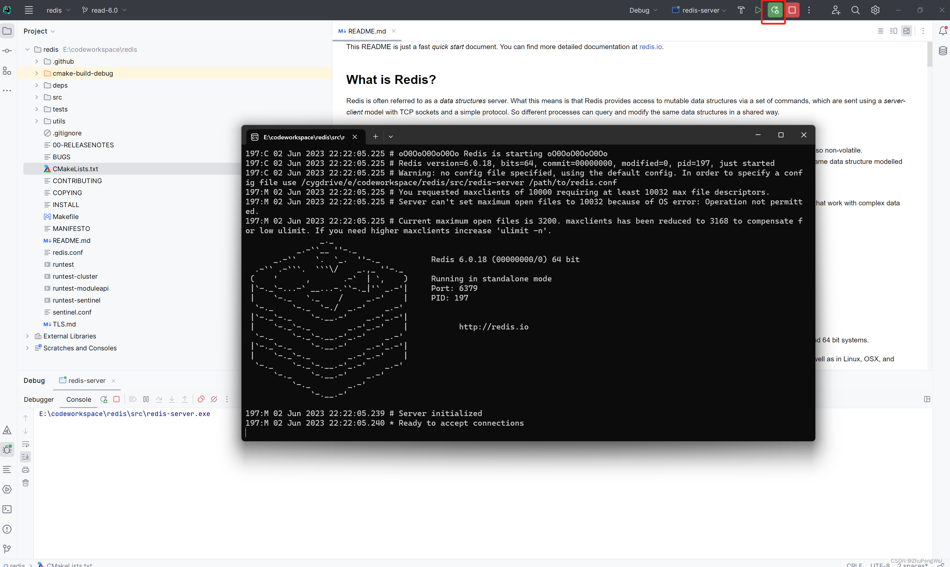Image resolution: width=950 pixels, height=567 pixels.
Task: Open the Structure tool window
Action: coord(7,71)
